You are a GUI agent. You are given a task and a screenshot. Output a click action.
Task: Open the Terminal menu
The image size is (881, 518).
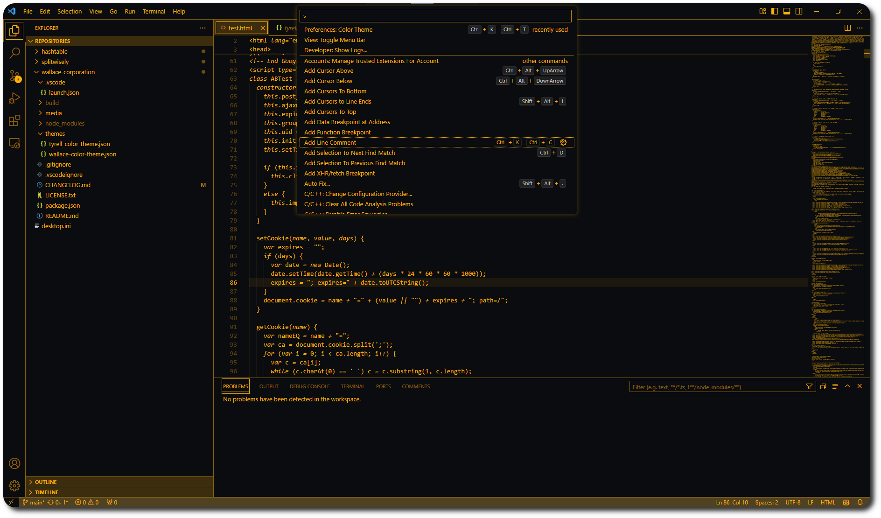pyautogui.click(x=154, y=11)
